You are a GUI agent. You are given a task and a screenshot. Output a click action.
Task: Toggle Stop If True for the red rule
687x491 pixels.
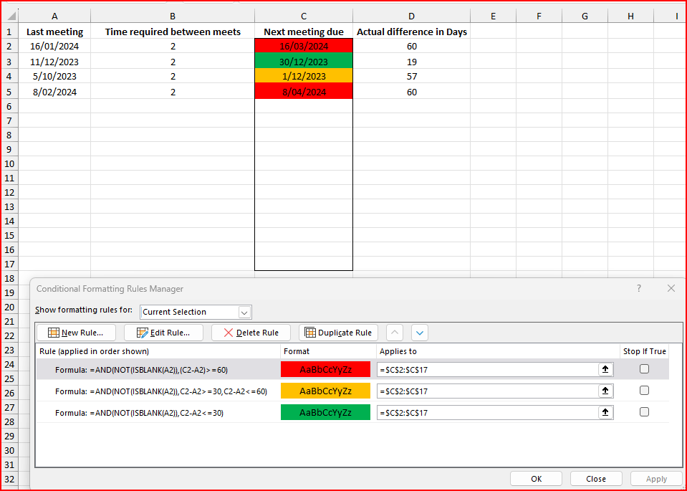(x=644, y=369)
